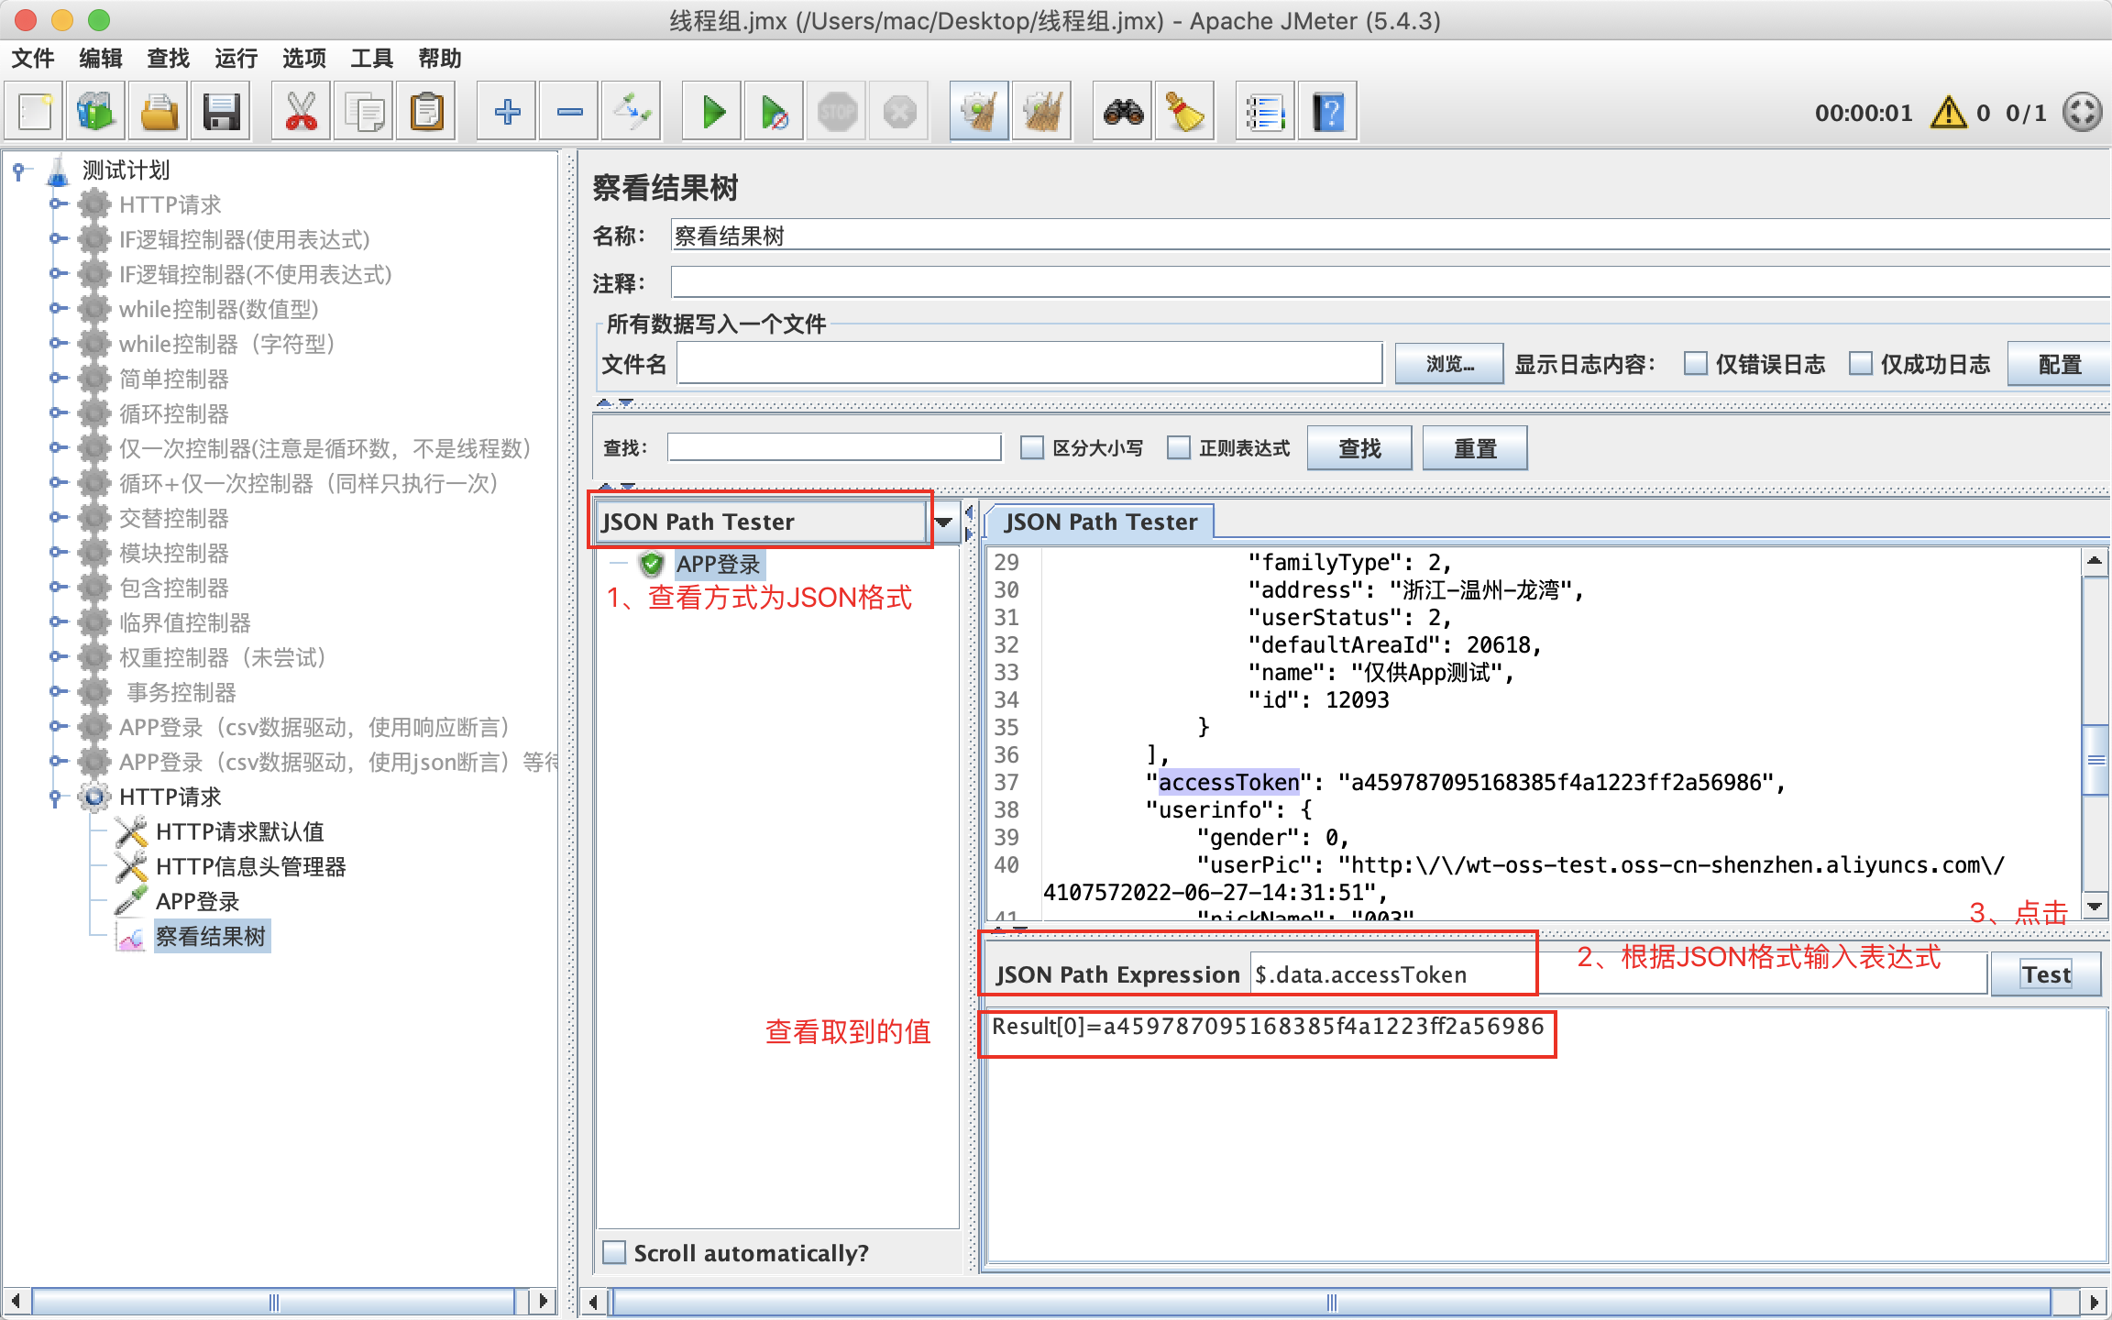Expand the 简单控制器 node
The image size is (2112, 1320).
[57, 379]
